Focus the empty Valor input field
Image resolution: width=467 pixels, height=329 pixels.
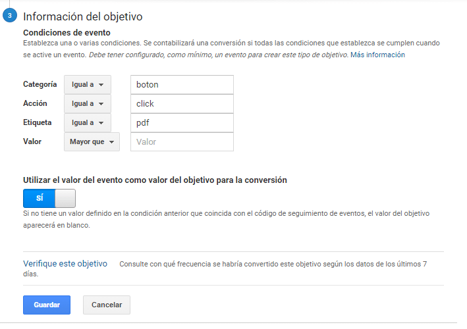[x=182, y=142]
